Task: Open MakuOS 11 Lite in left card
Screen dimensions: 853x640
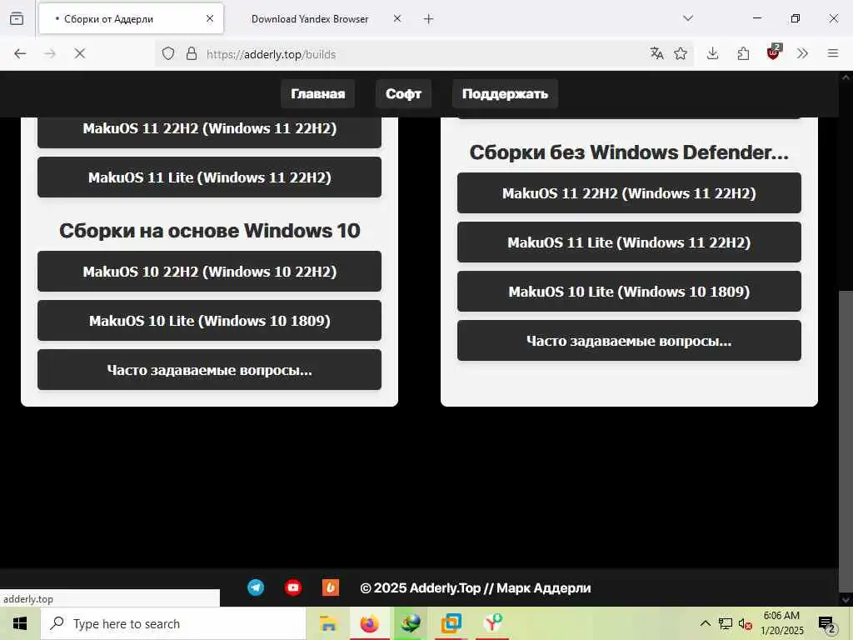Action: pos(209,177)
